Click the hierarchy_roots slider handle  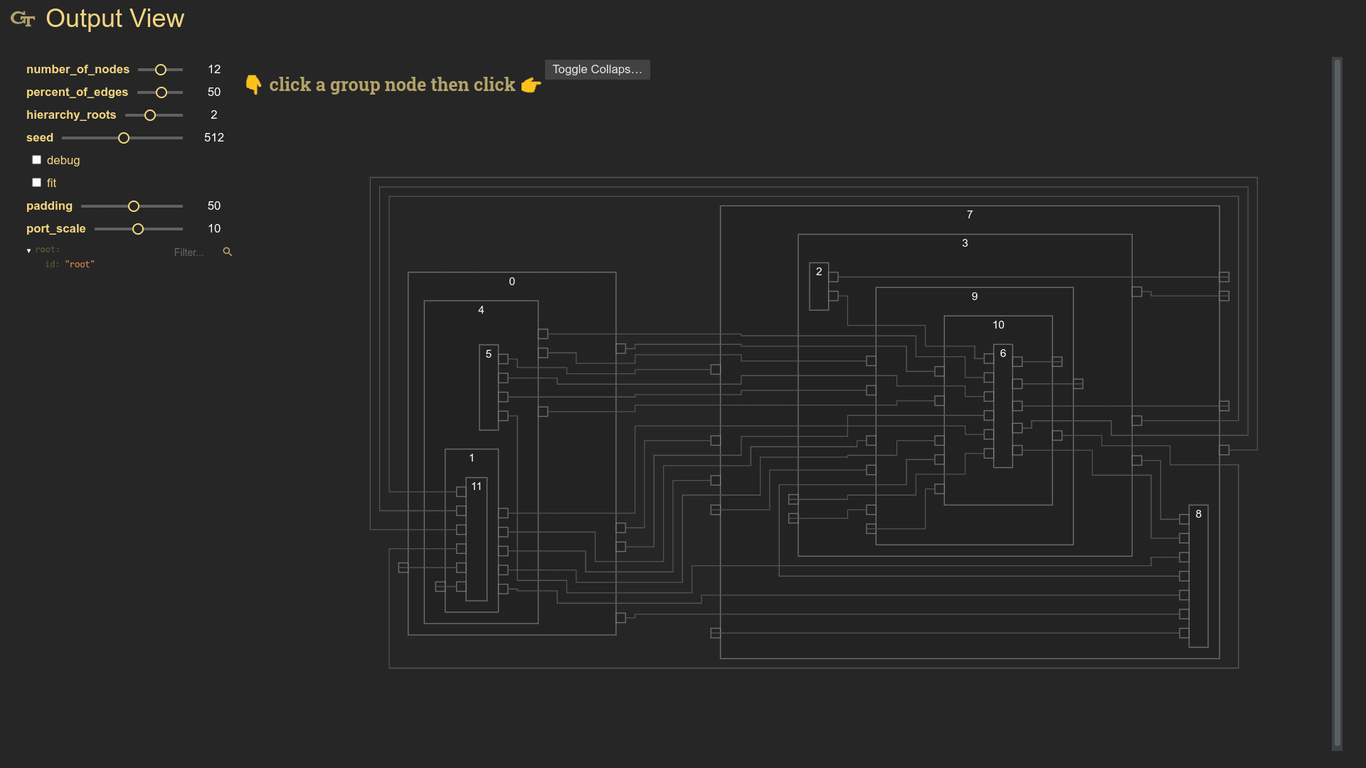pos(150,114)
